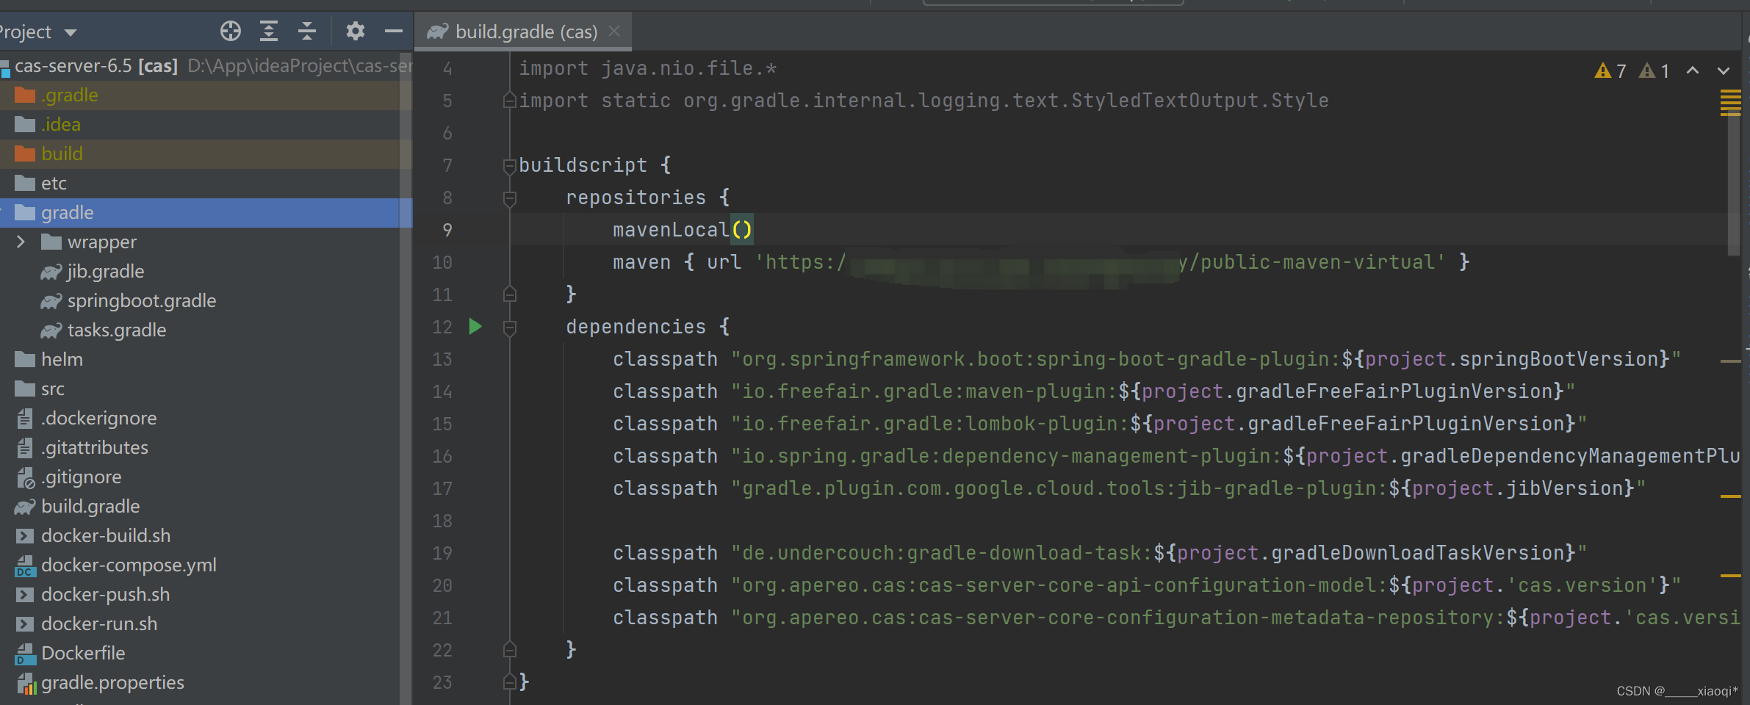Click the spring-boot-gradle-plugin classpath line
The height and width of the screenshot is (705, 1750).
(1147, 359)
